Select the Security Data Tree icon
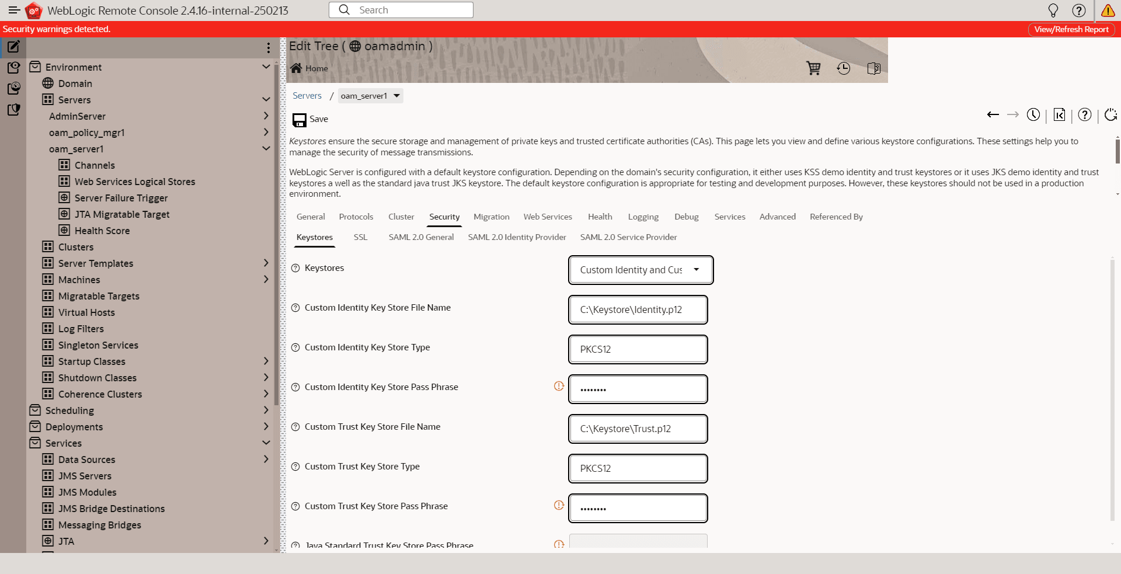 [x=13, y=110]
